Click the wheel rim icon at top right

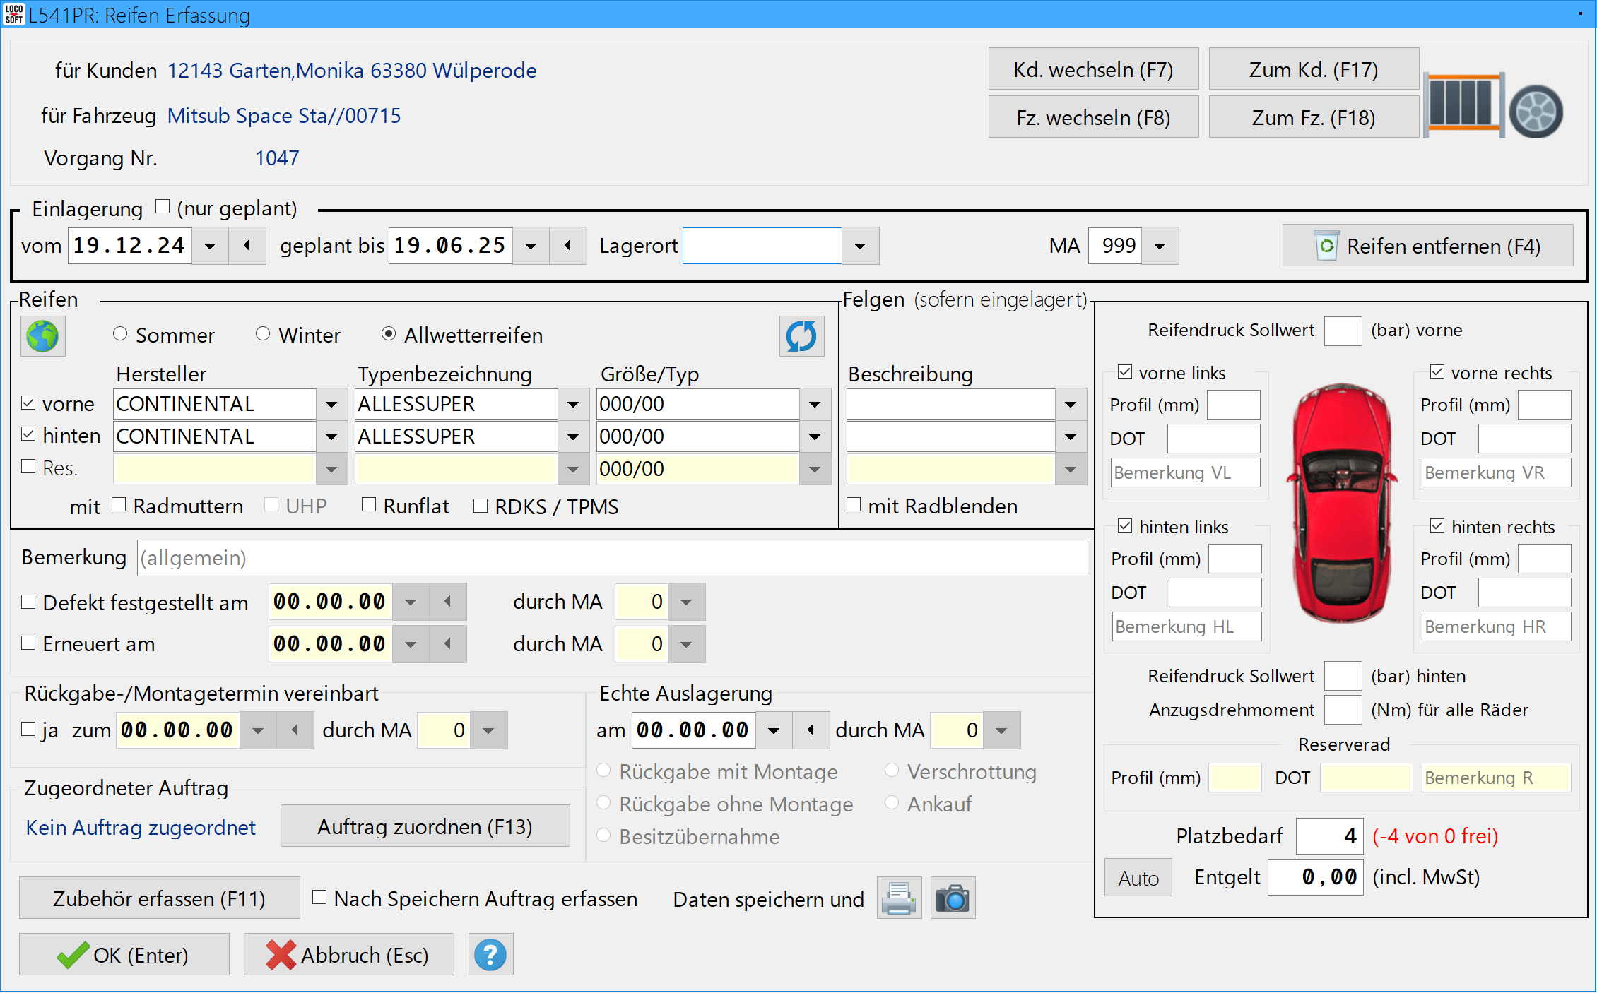pyautogui.click(x=1536, y=112)
